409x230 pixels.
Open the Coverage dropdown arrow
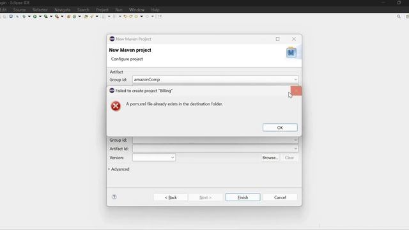pos(51,17)
